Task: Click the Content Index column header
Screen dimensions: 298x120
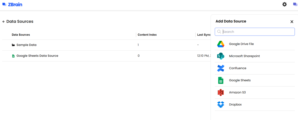Action: 147,35
